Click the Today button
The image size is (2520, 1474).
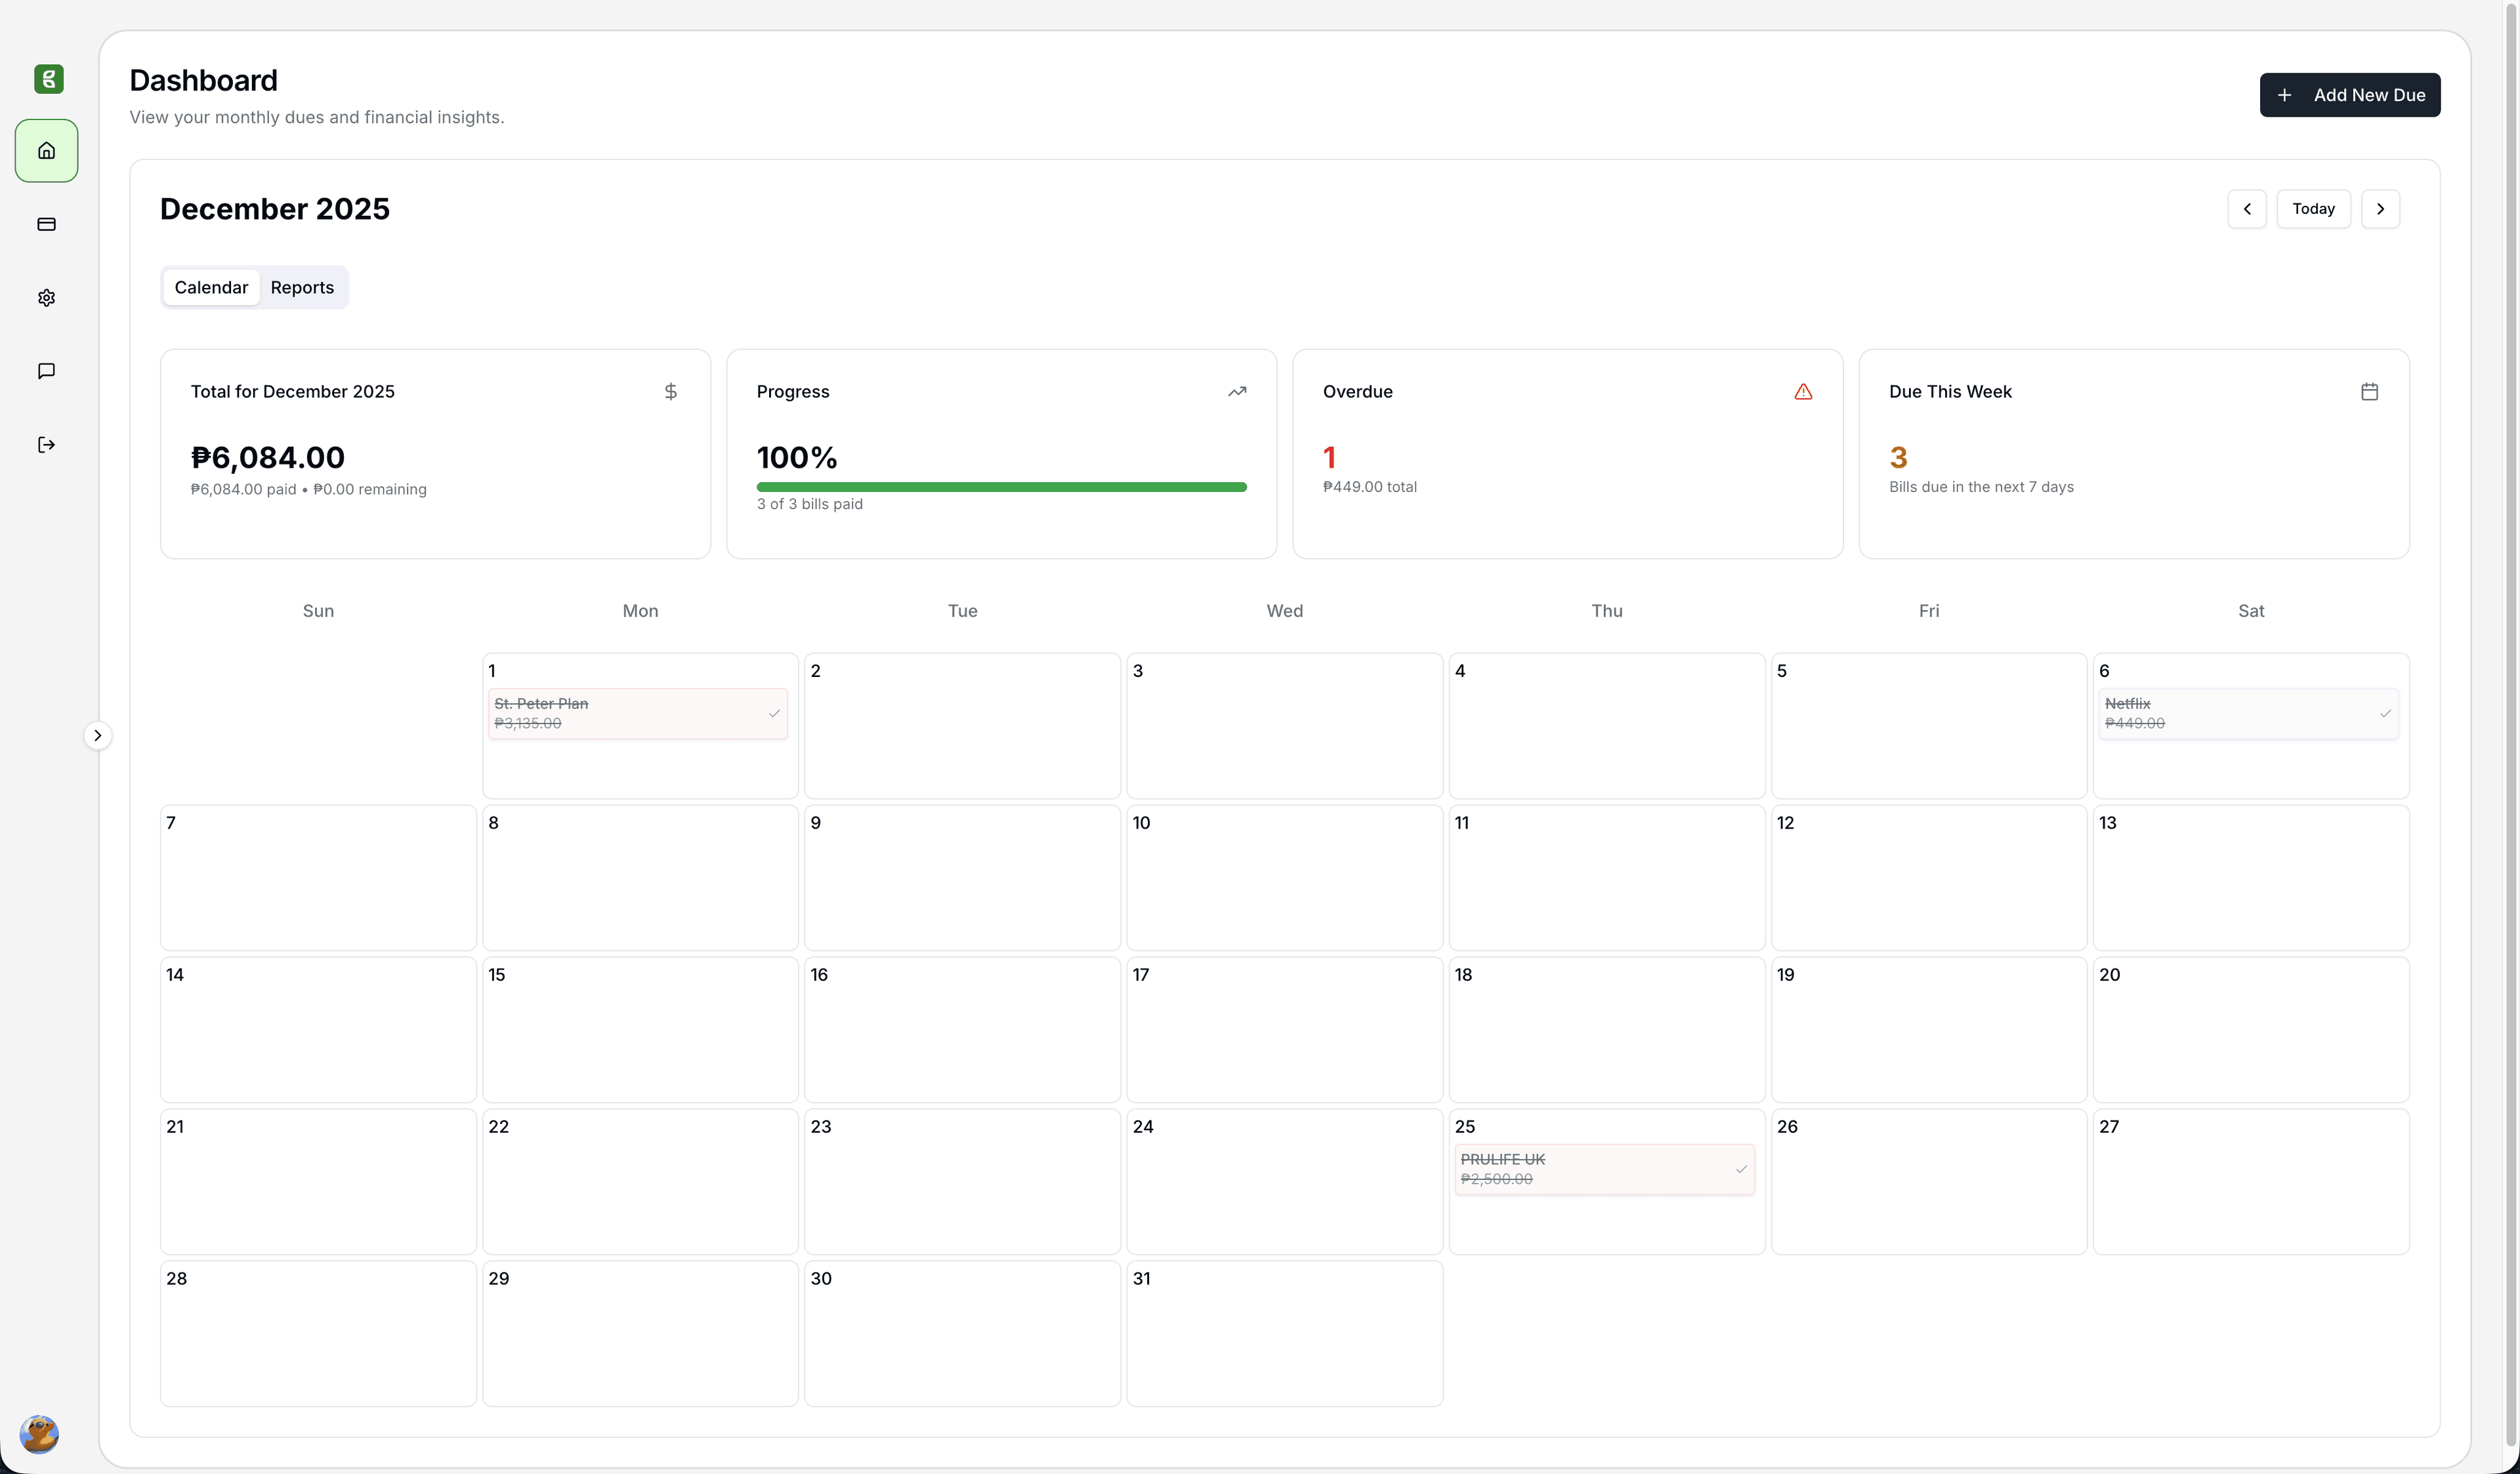pos(2313,209)
